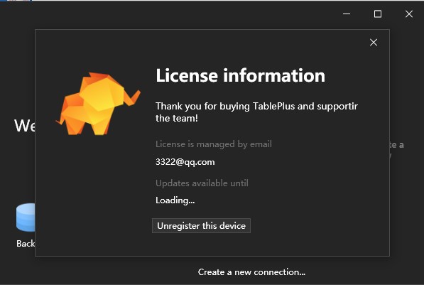Click the Loading... status text
424x285 pixels.
(x=175, y=200)
